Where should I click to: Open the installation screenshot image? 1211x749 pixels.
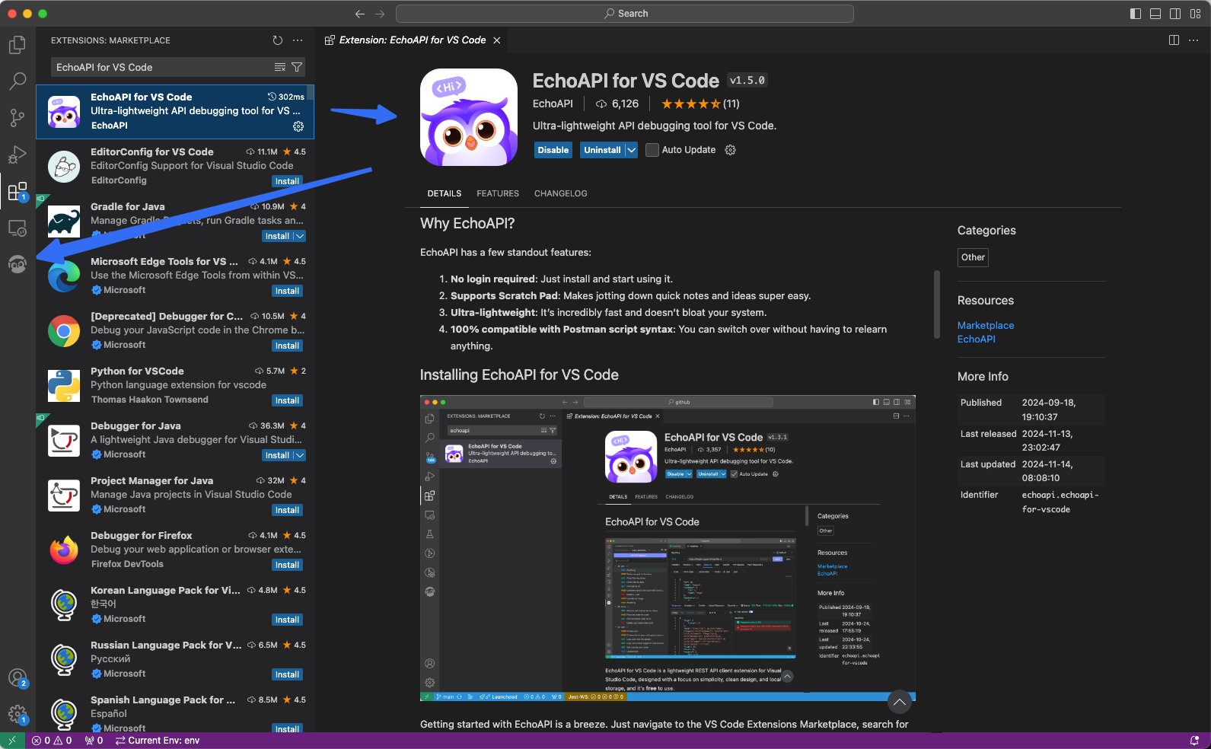(x=668, y=548)
